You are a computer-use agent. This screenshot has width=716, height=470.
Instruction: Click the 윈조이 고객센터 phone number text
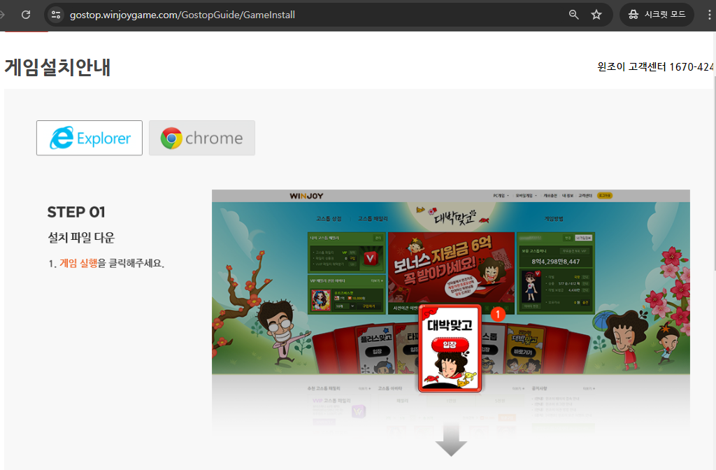[656, 67]
